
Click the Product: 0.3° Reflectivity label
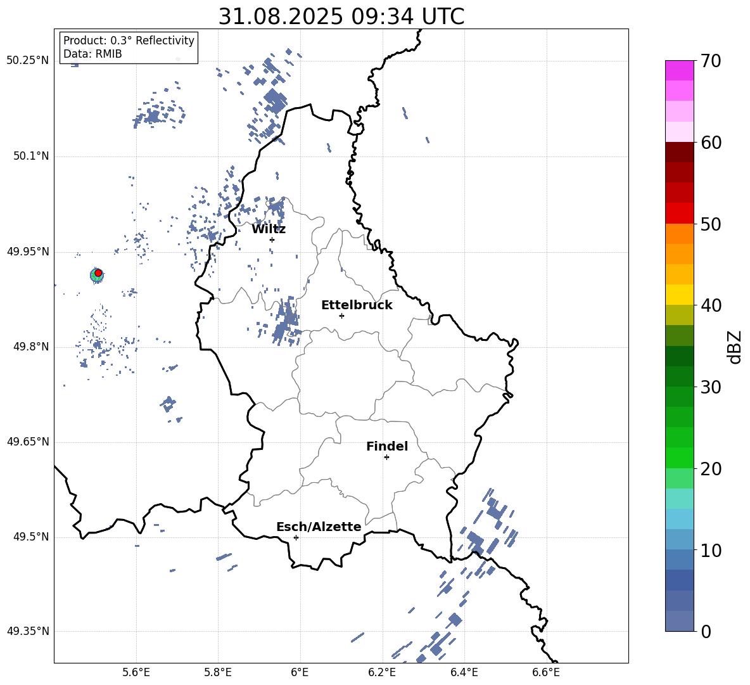(x=129, y=41)
